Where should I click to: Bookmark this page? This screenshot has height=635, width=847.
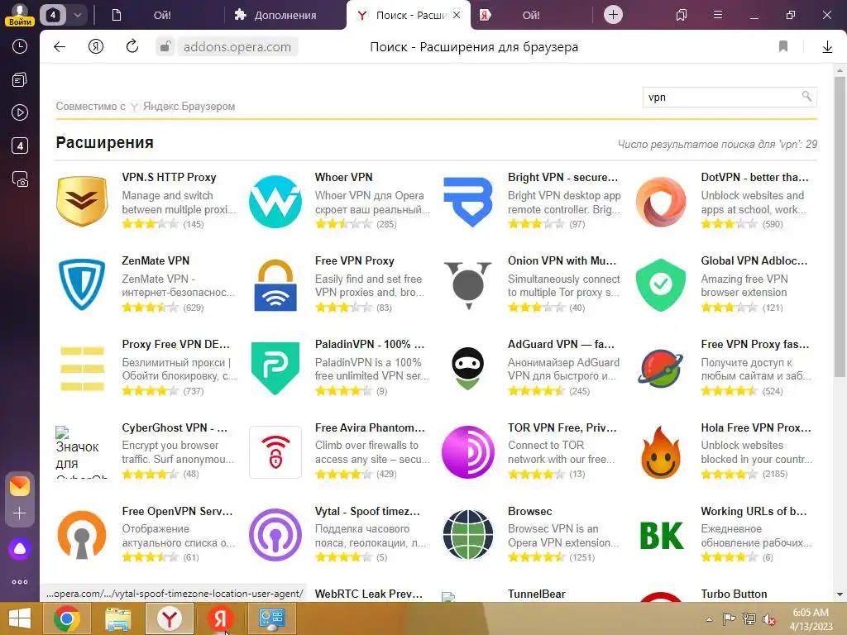click(x=782, y=47)
